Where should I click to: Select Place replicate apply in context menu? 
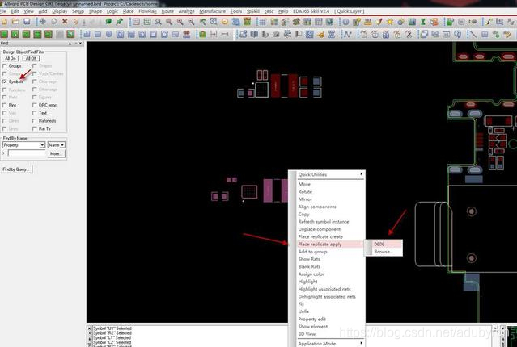(x=330, y=244)
